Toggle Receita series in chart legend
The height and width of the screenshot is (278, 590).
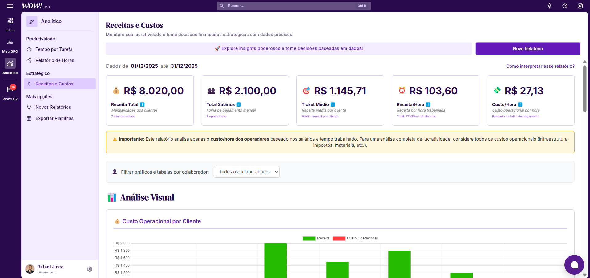click(316, 238)
